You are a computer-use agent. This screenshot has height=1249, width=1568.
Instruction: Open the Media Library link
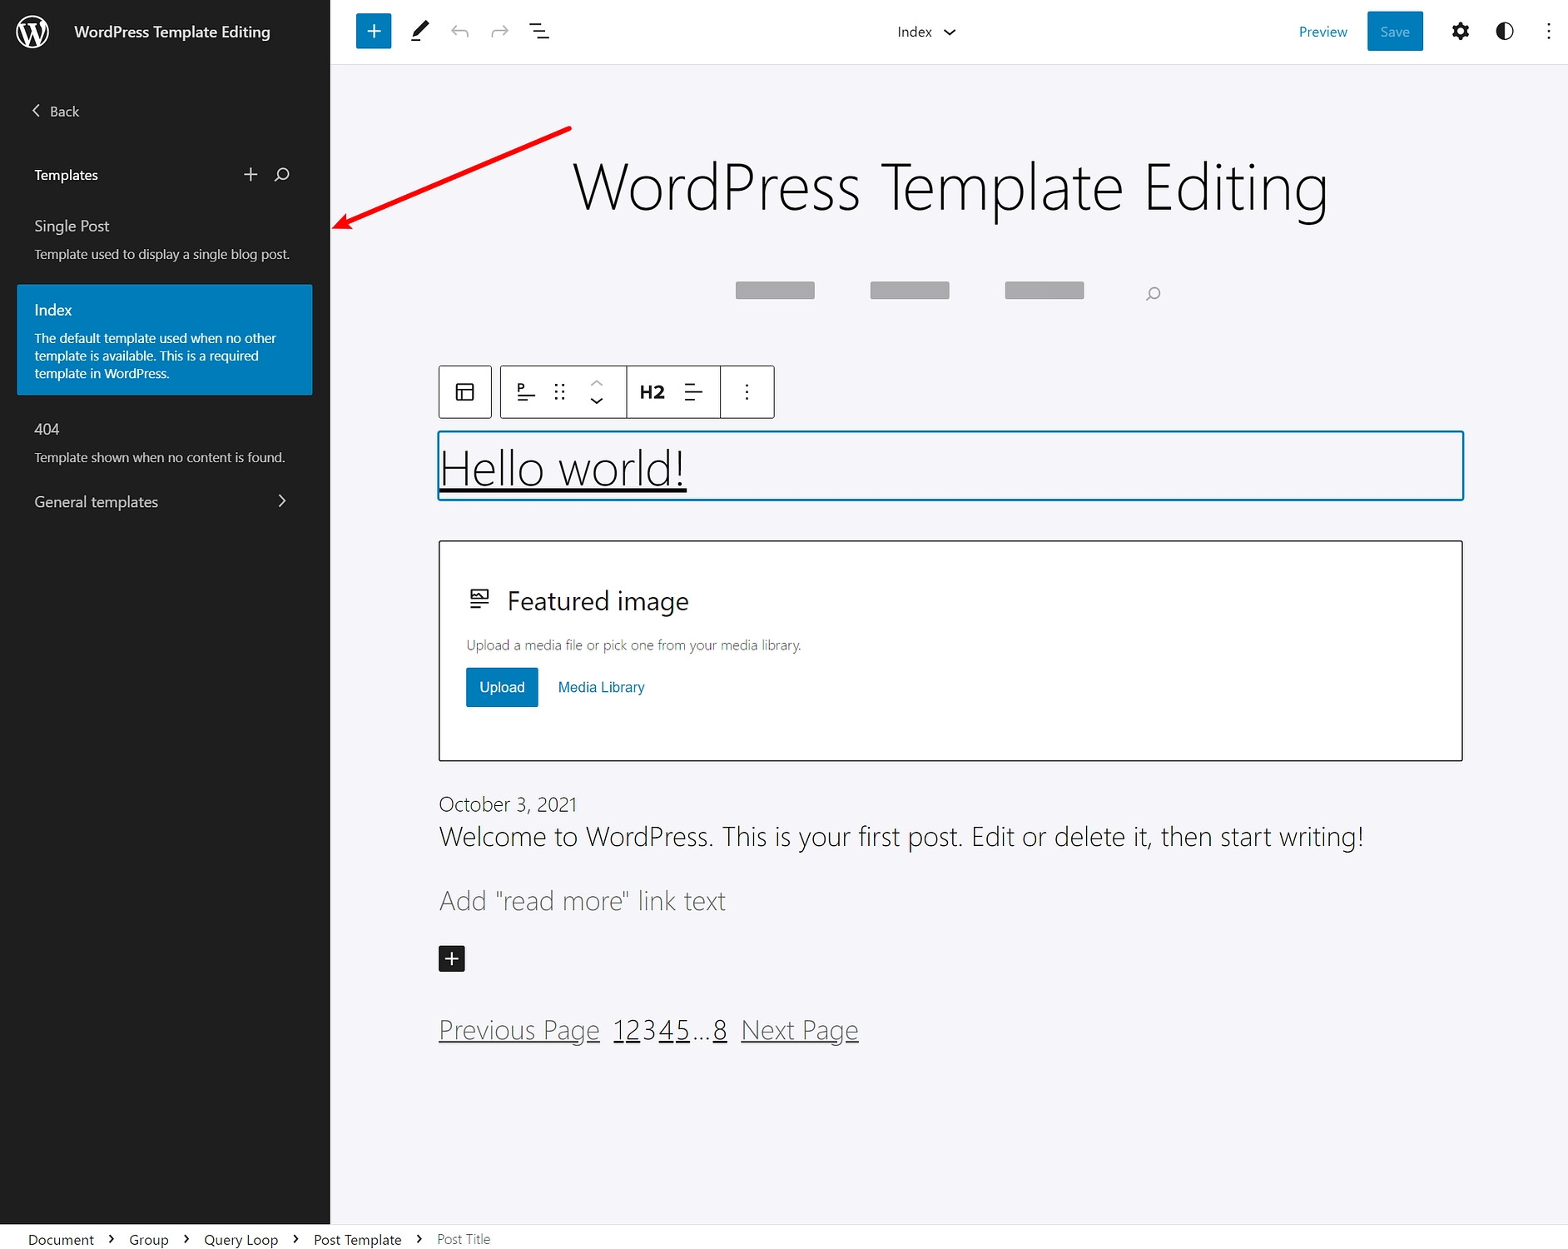tap(601, 687)
